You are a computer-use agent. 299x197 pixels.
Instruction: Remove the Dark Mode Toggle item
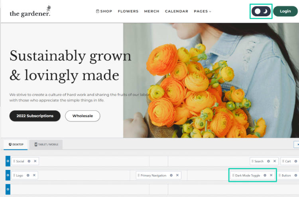(x=271, y=175)
